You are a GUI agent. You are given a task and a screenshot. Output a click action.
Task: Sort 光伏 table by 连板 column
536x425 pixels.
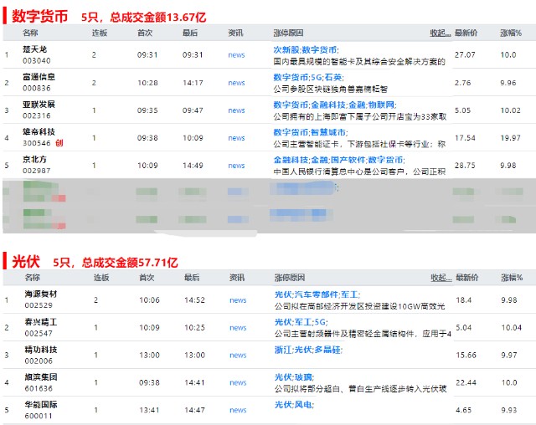click(x=101, y=278)
